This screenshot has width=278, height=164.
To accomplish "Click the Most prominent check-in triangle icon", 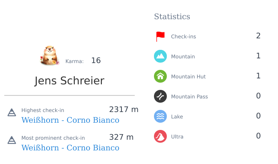I will coord(12,140).
